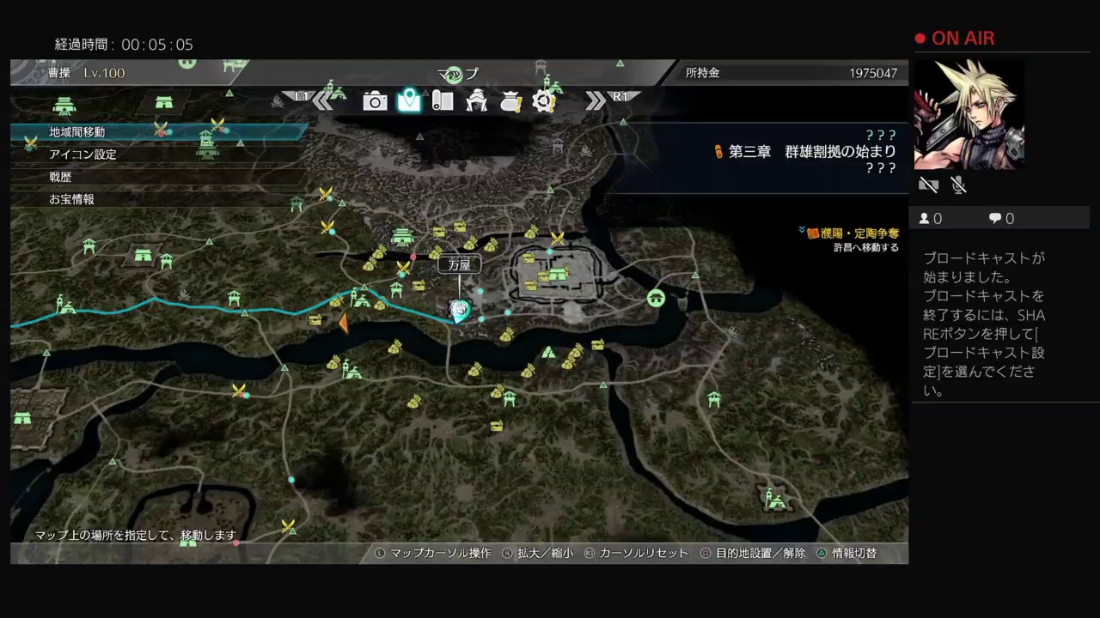This screenshot has width=1100, height=618.
Task: Open the gear settings icon with alert
Action: (x=543, y=101)
